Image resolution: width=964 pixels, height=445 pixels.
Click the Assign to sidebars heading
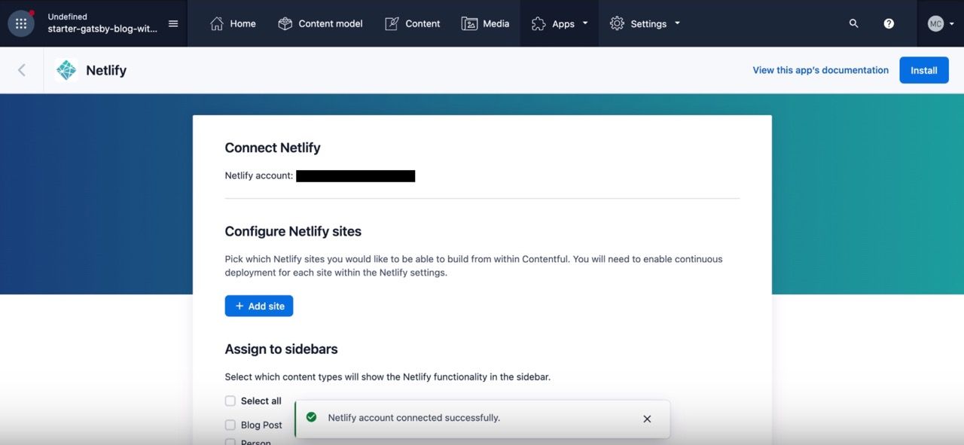coord(281,349)
